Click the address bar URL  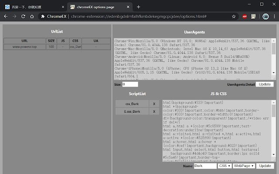click(x=139, y=17)
